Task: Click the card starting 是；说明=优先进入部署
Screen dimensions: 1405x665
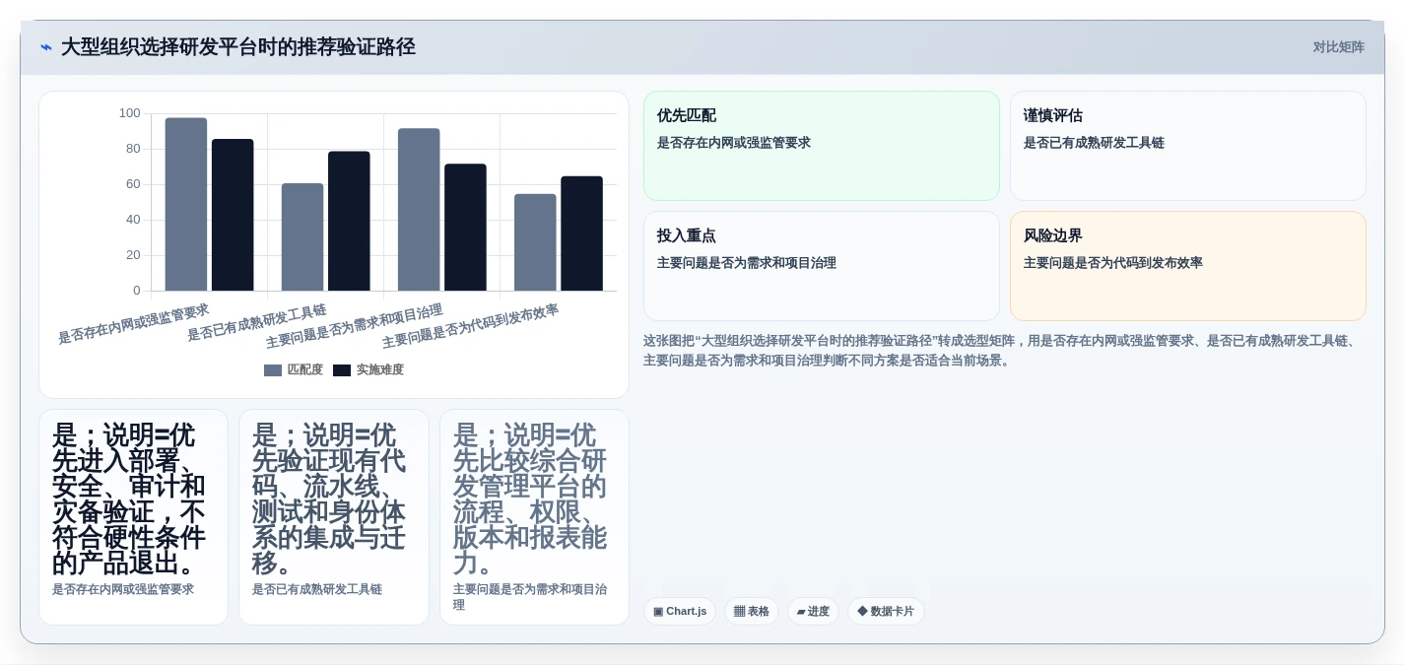Action: point(134,517)
